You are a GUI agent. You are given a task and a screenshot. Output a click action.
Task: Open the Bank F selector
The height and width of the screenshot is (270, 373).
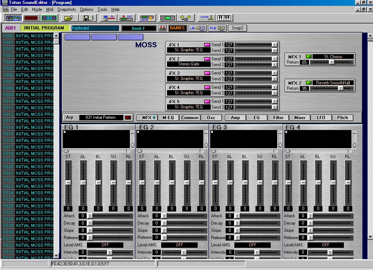click(139, 28)
